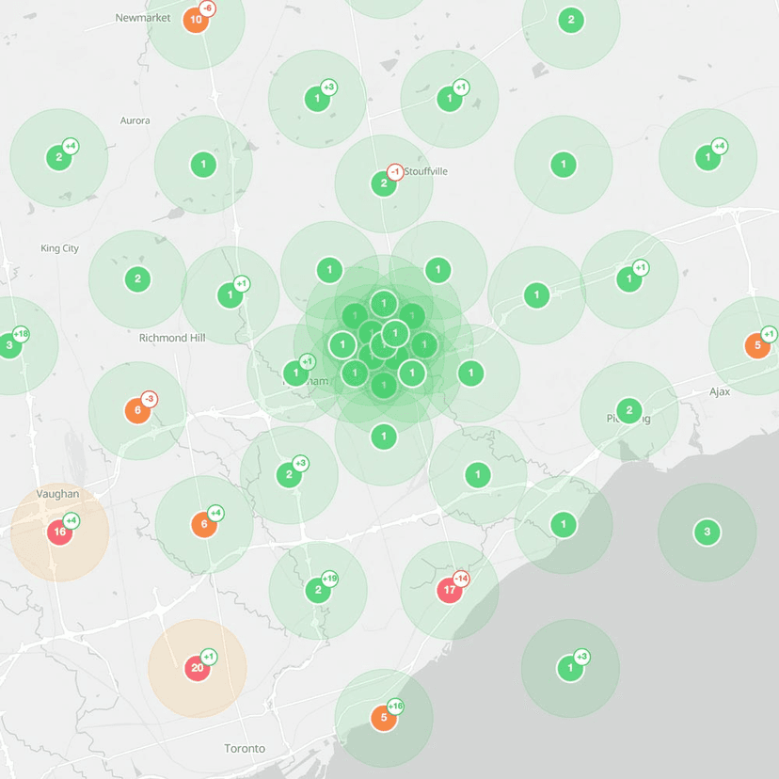Screen dimensions: 779x779
Task: Click the green 1 marker with +3 badge bottom right
Action: (x=570, y=668)
